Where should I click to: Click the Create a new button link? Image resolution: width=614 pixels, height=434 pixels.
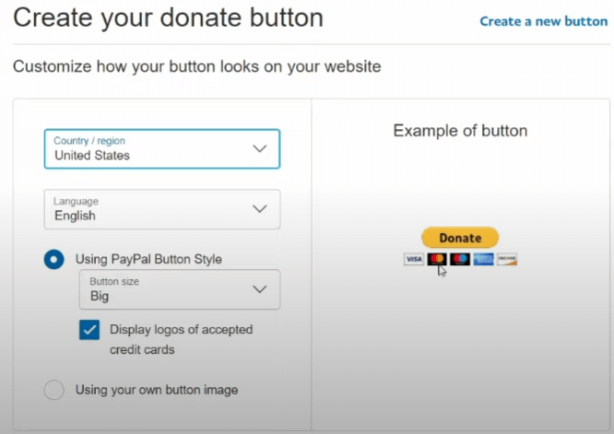click(543, 21)
